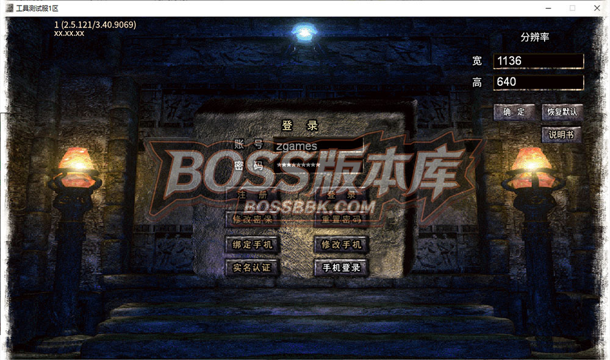
Task: Select the 重置密码 reset password button
Action: pos(342,219)
